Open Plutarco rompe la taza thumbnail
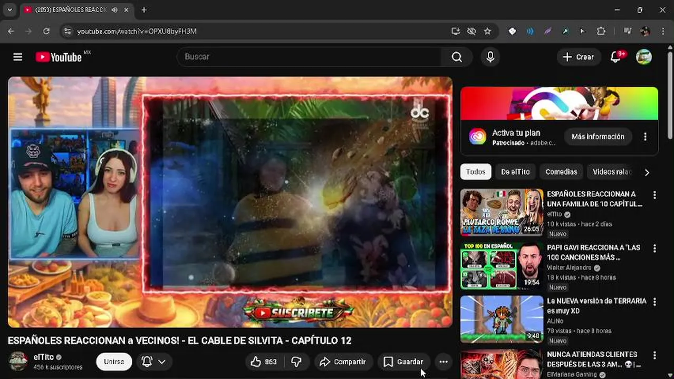674x379 pixels. (502, 212)
